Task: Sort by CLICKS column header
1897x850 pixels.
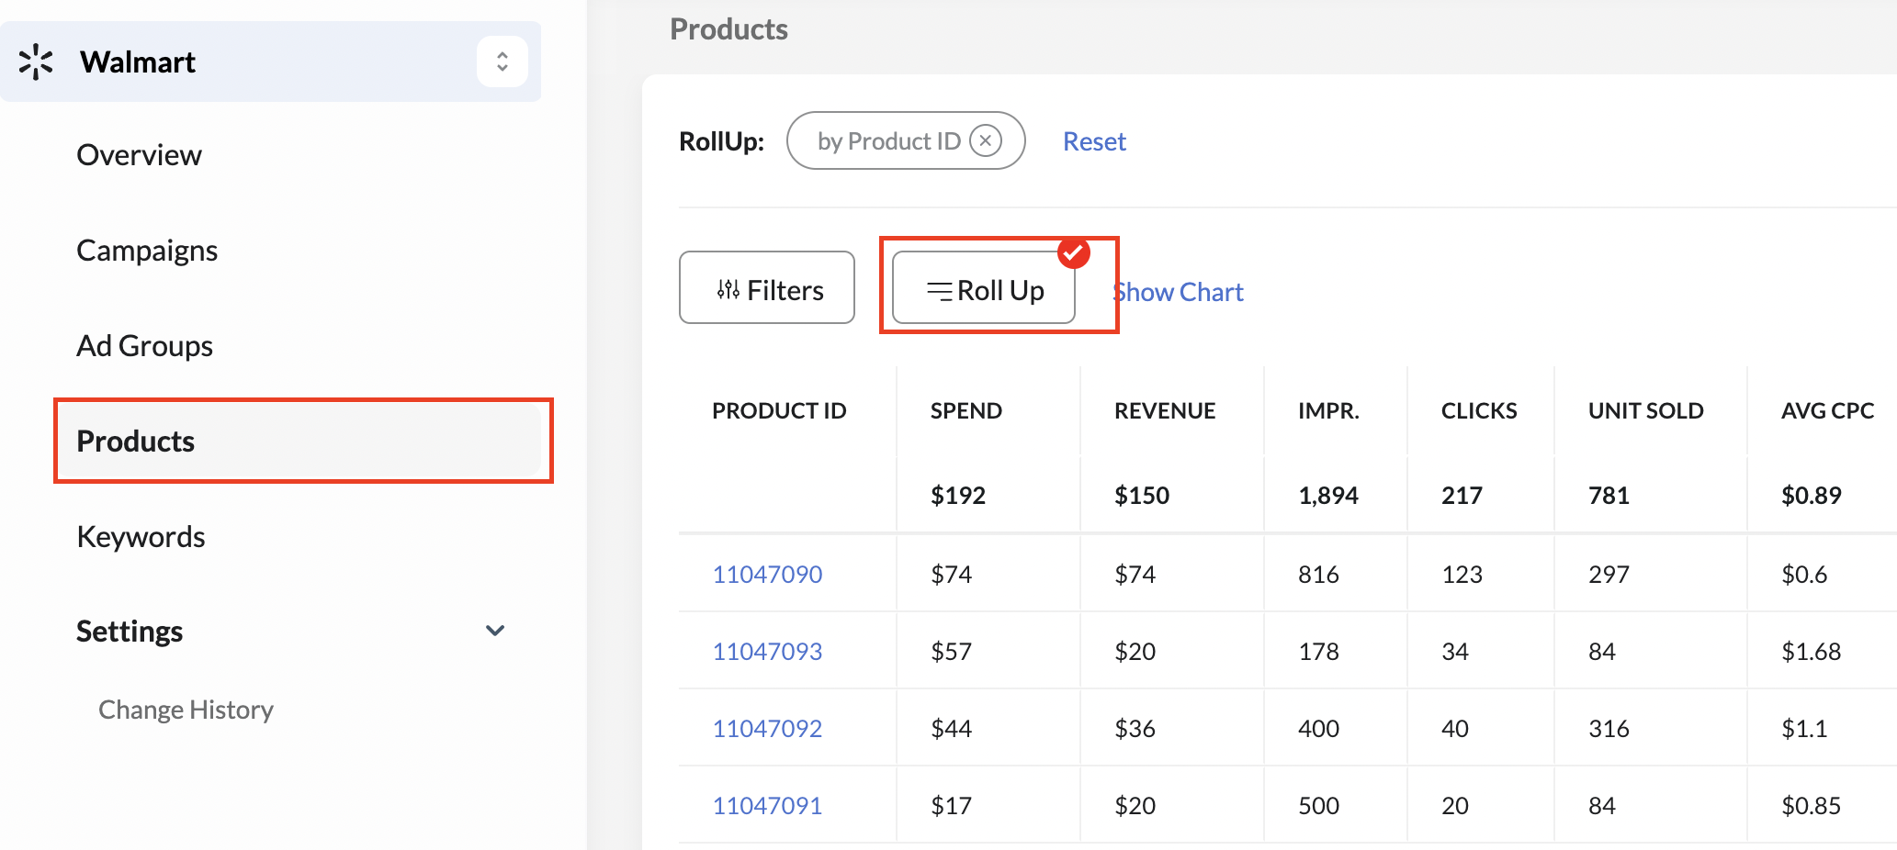Action: coord(1479,411)
